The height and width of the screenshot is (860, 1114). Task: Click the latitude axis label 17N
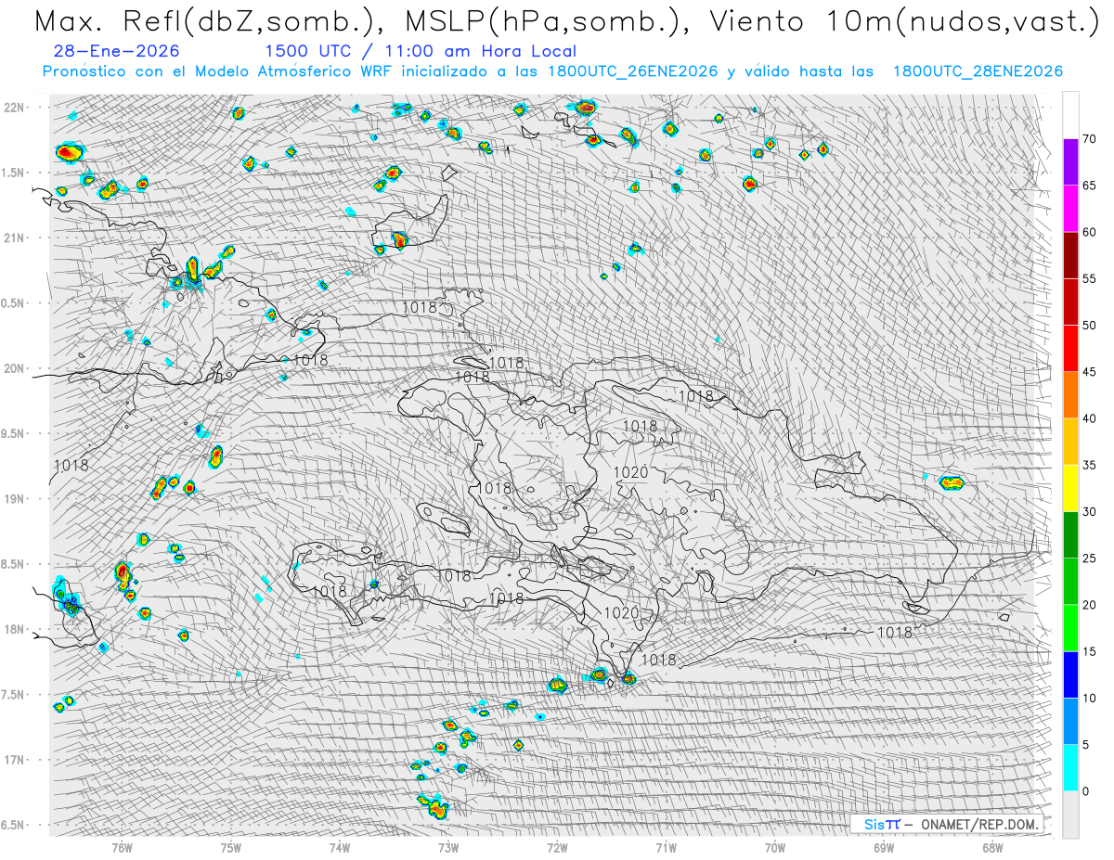(14, 760)
